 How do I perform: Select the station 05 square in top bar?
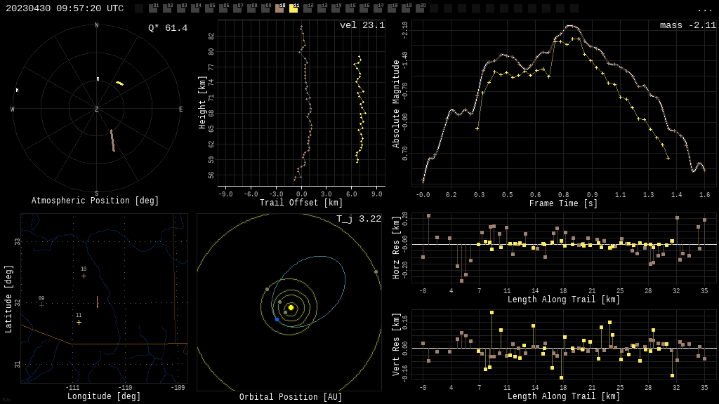[209, 8]
